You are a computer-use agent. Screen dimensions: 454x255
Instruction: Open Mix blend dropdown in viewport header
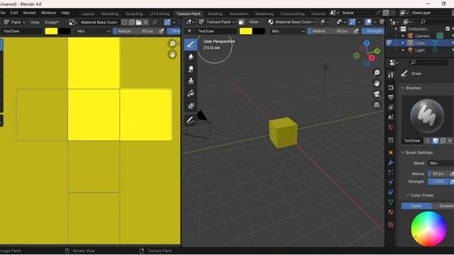288,31
